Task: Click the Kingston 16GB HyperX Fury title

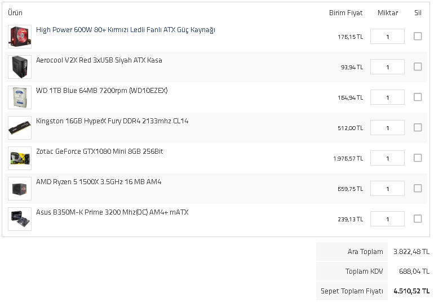Action: [x=112, y=121]
